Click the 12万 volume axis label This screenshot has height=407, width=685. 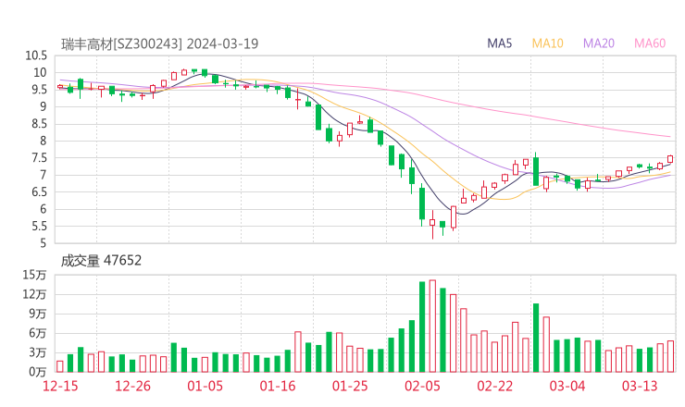pyautogui.click(x=34, y=294)
